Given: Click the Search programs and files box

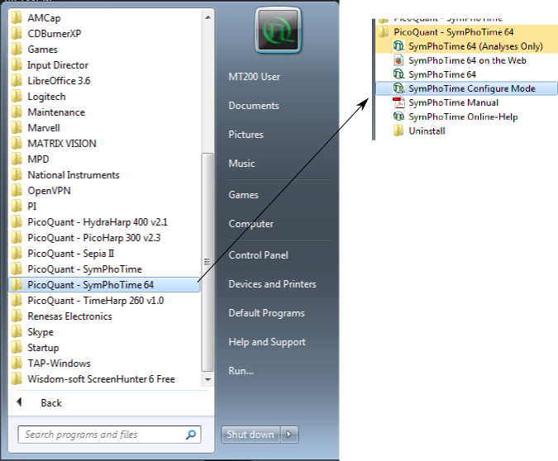Looking at the screenshot, I should (109, 435).
